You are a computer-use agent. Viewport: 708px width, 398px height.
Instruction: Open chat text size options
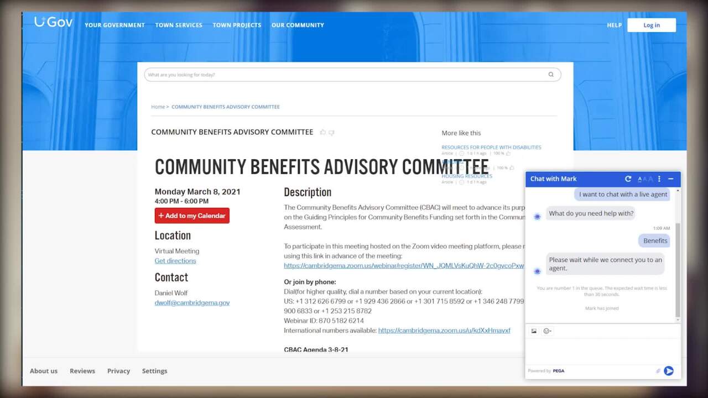[645, 179]
